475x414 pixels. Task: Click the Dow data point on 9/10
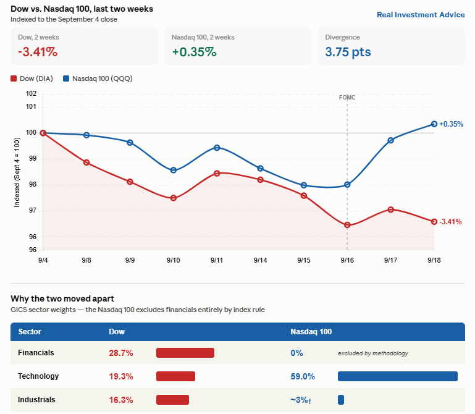tap(174, 198)
